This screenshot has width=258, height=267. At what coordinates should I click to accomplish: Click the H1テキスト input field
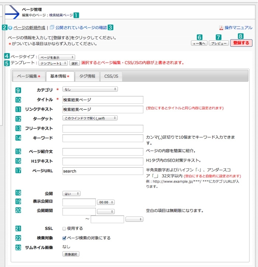(103, 161)
